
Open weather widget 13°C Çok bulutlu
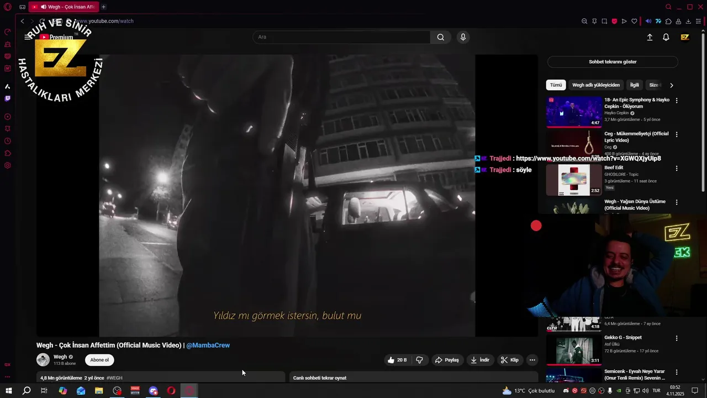pos(528,391)
